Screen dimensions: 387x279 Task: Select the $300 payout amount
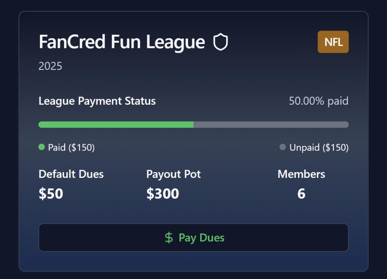163,194
